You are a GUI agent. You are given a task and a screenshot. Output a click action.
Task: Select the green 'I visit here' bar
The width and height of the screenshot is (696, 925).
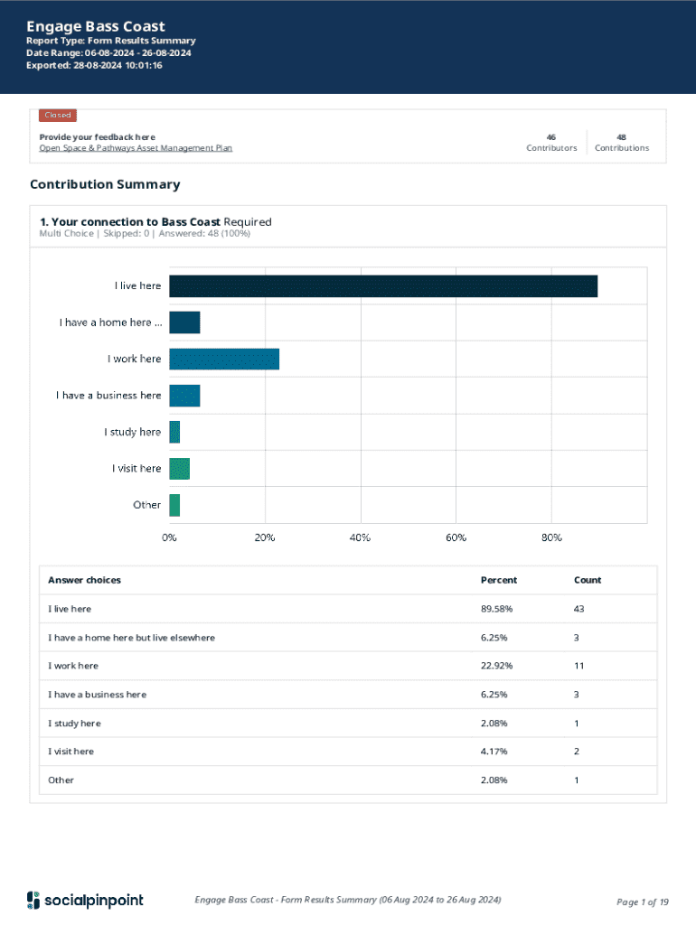click(179, 469)
